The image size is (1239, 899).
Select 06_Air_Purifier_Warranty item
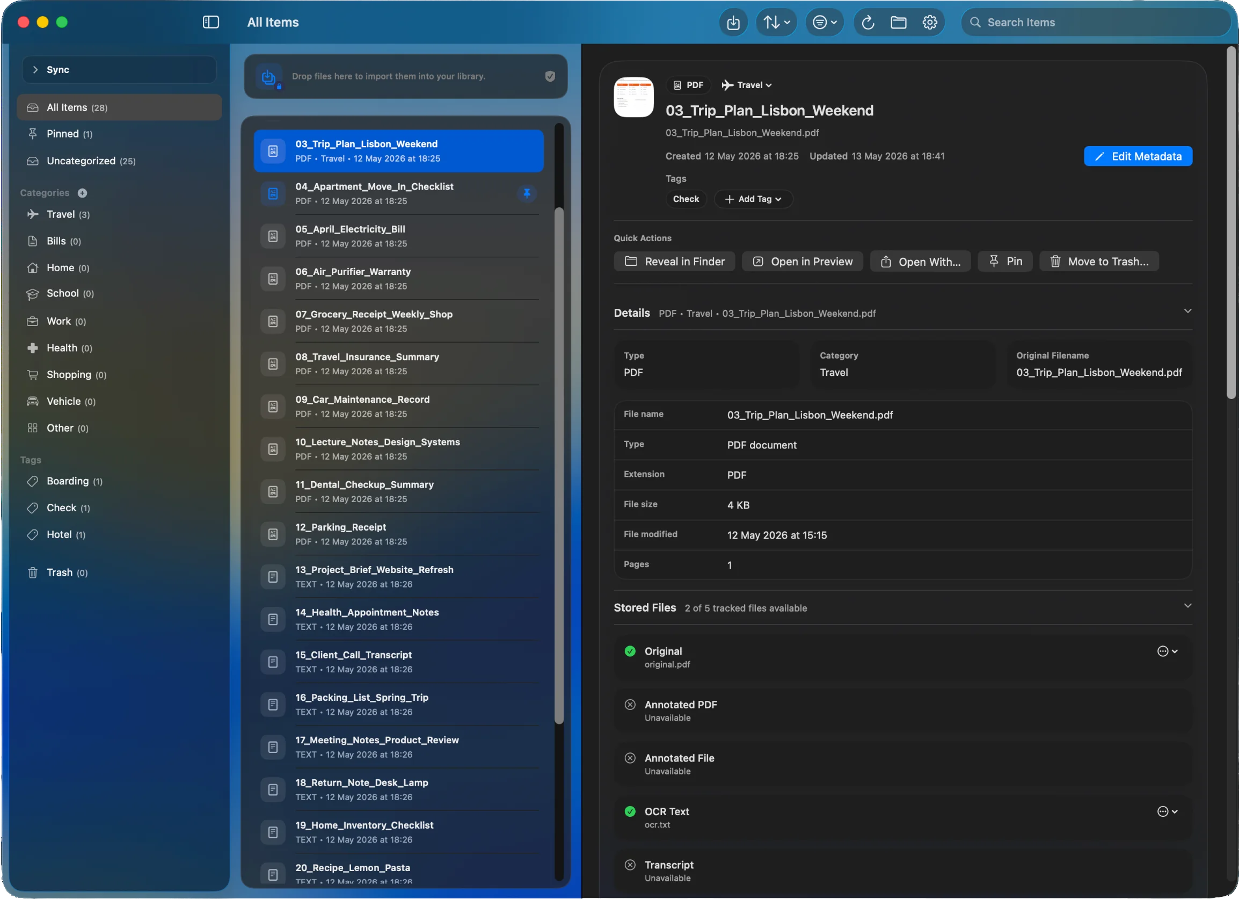pos(398,279)
